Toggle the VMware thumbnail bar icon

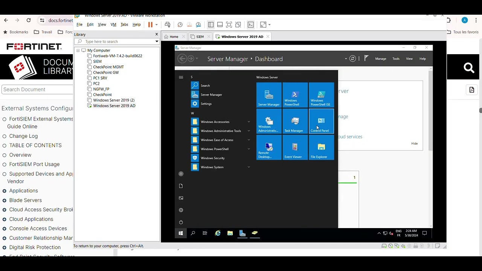(220, 24)
